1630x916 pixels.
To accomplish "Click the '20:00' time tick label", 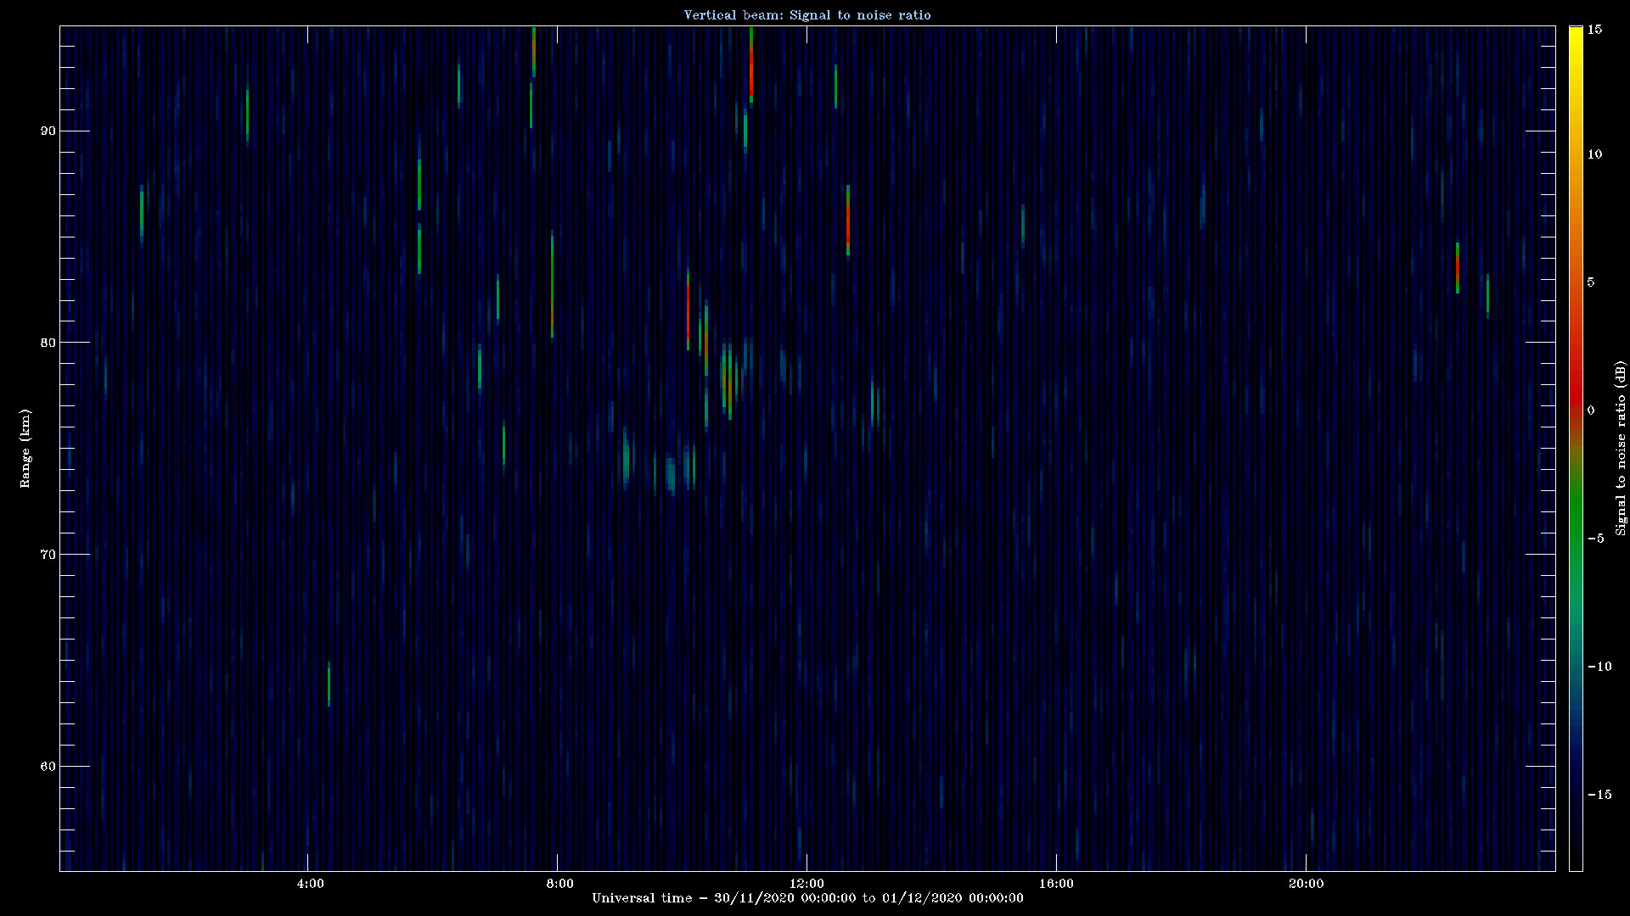I will tap(1306, 884).
